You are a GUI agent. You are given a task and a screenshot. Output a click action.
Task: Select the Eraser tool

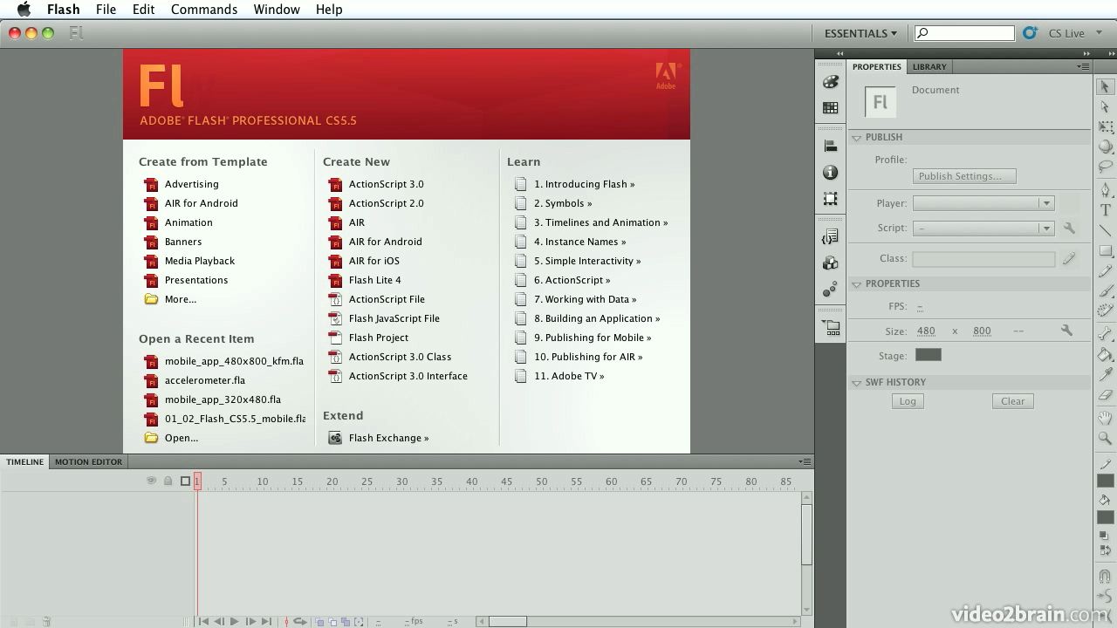coord(1105,395)
